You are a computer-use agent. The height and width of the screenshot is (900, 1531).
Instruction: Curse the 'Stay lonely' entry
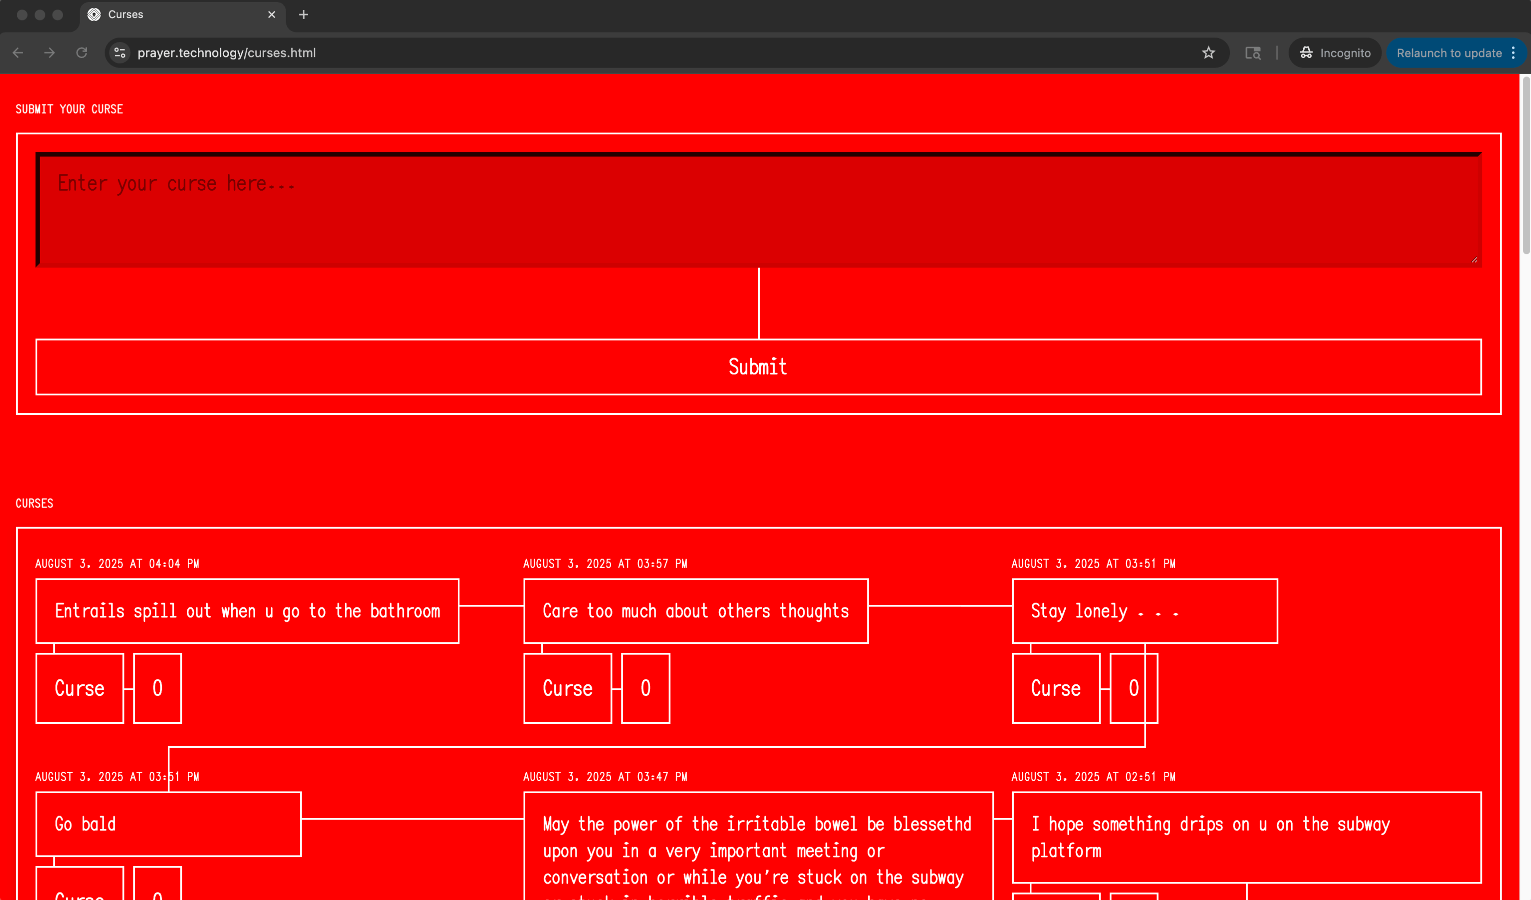click(x=1056, y=688)
